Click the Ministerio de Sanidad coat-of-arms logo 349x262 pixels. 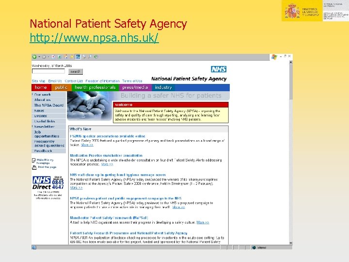tap(292, 11)
